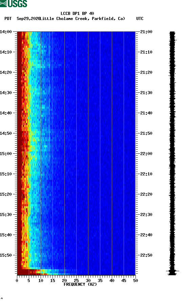Click the 14:40 PDT time label
Viewport: 187px width, 302px height.
pyautogui.click(x=6, y=113)
